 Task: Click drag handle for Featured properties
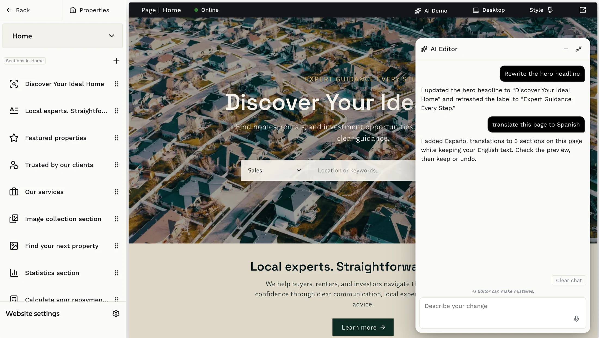116,138
